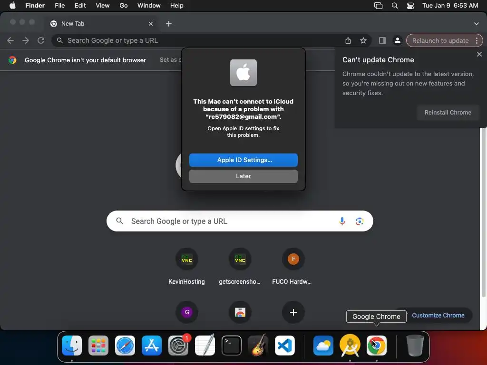Expand the tab search chevron
This screenshot has height=365, width=487.
[x=476, y=24]
